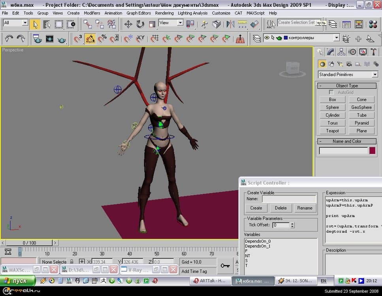
Task: Click the 0 / 100 time slider
Action: tap(29, 243)
